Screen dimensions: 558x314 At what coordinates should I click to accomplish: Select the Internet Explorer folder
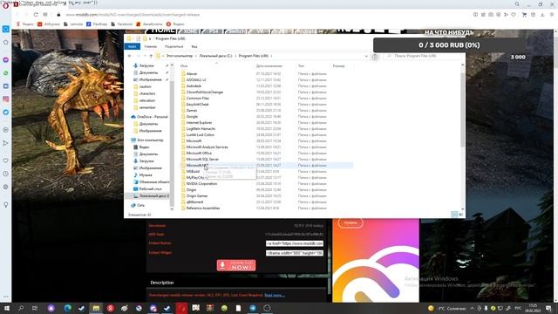(x=199, y=122)
